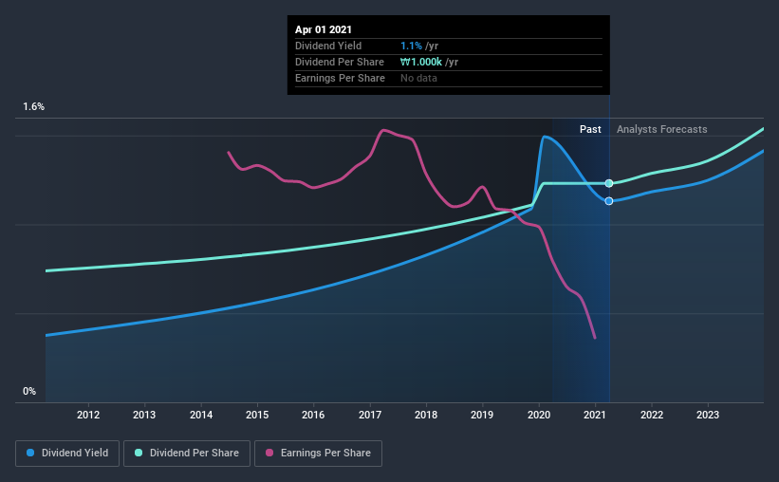The image size is (779, 482).
Task: Toggle the Earnings Per Share legend button
Action: coord(319,454)
